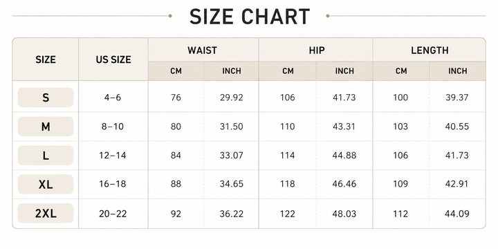This screenshot has width=498, height=249.
Task: Click waist value 84 cm
Action: (176, 156)
